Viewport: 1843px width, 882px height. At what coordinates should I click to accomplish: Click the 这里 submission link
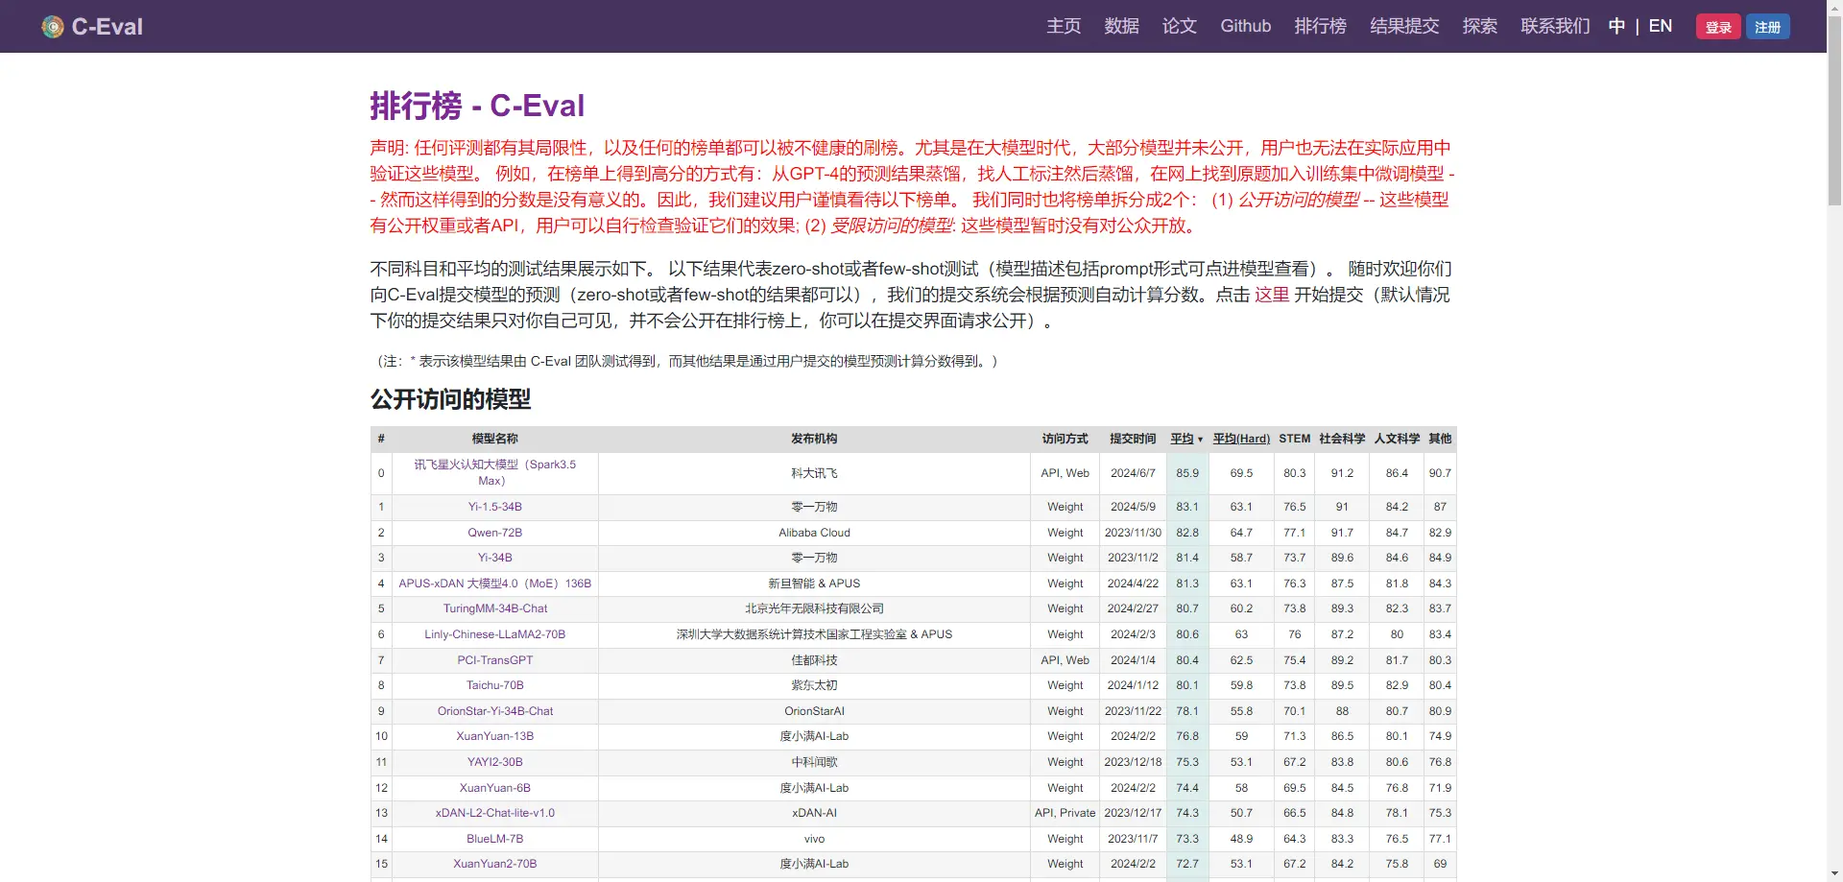(x=1272, y=295)
